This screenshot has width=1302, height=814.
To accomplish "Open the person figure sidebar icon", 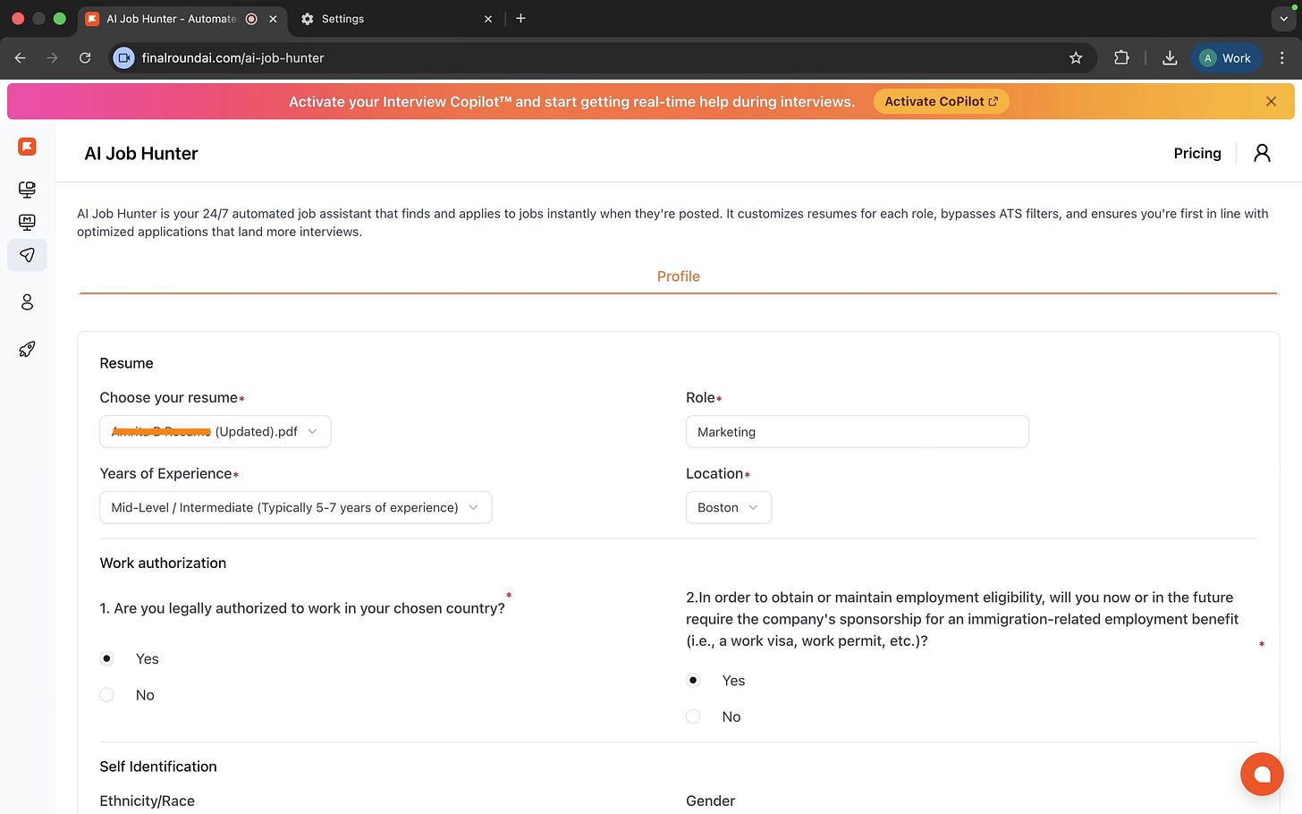I will pyautogui.click(x=27, y=302).
